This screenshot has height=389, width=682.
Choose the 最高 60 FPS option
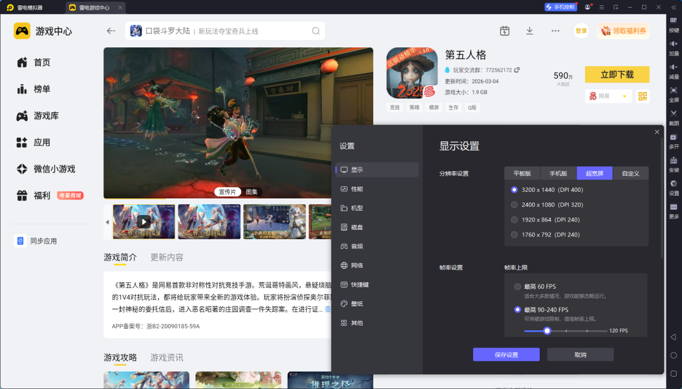(518, 287)
